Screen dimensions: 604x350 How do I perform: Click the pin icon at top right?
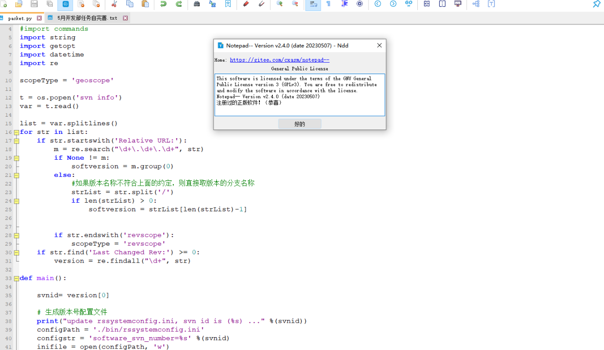tap(596, 4)
